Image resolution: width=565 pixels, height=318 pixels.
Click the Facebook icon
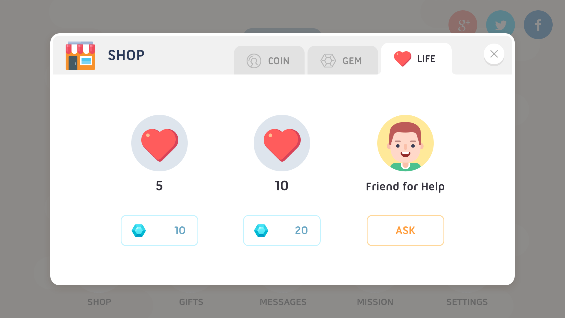(x=538, y=25)
